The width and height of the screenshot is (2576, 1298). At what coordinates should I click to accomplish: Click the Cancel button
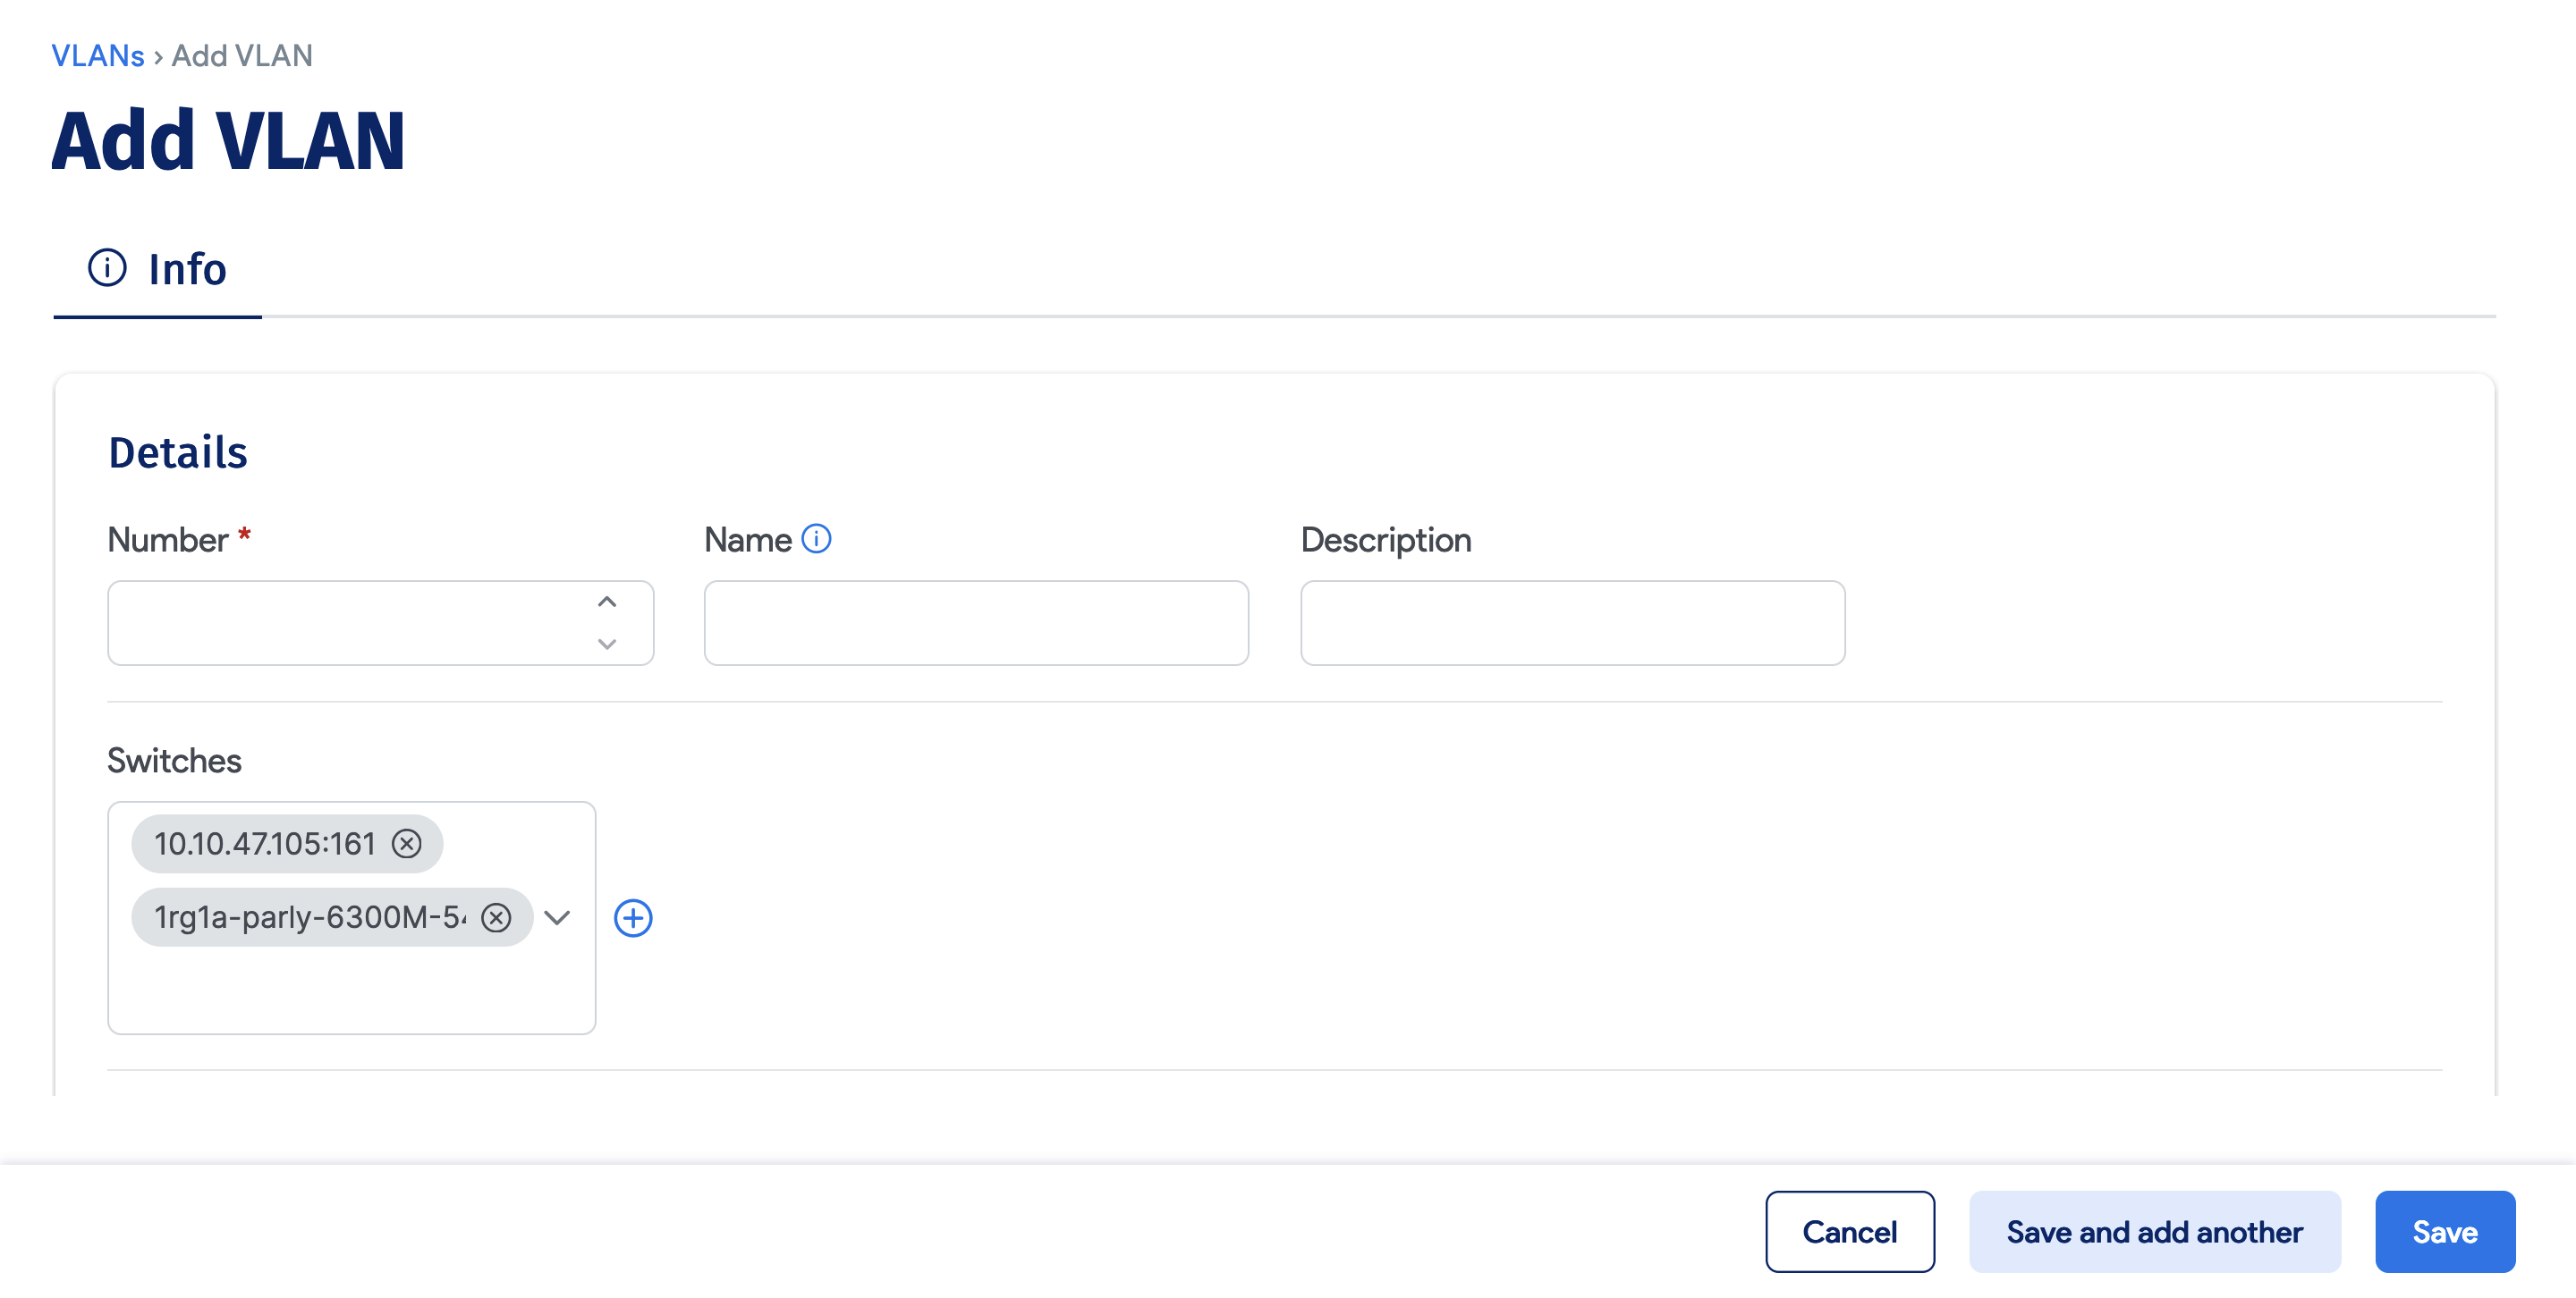click(x=1849, y=1231)
